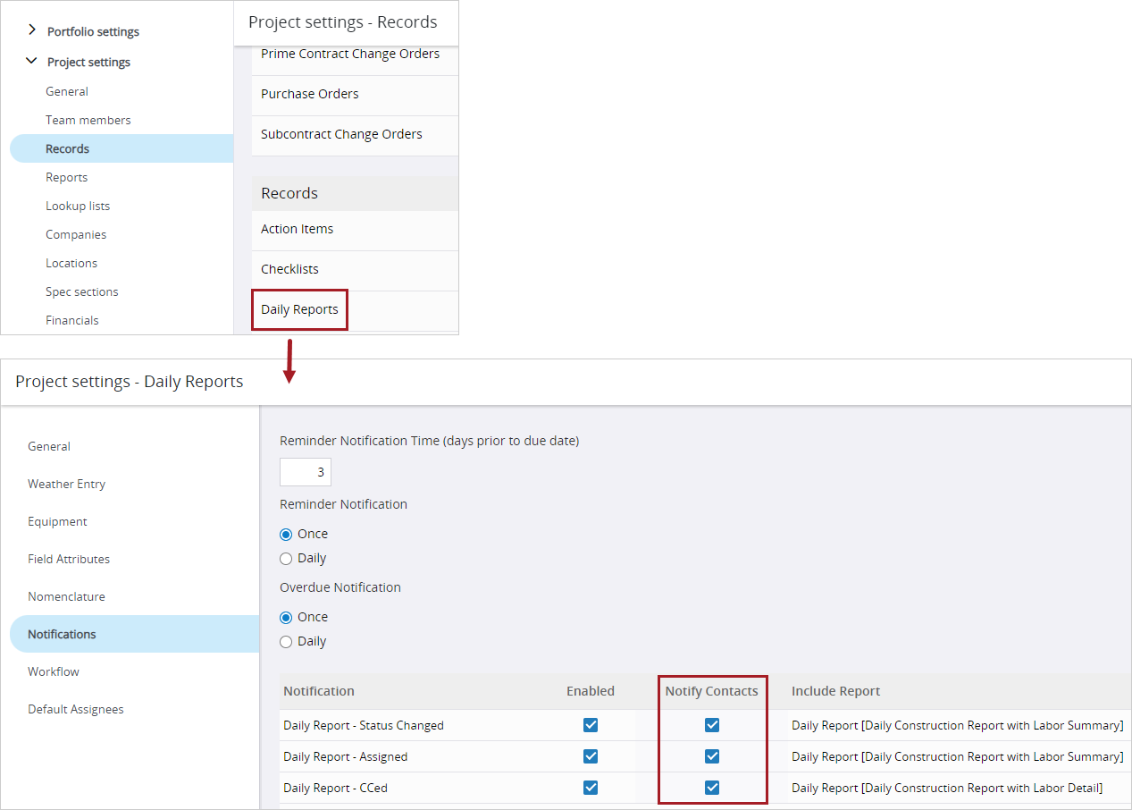This screenshot has height=810, width=1132.
Task: Open Team members settings
Action: click(x=88, y=120)
